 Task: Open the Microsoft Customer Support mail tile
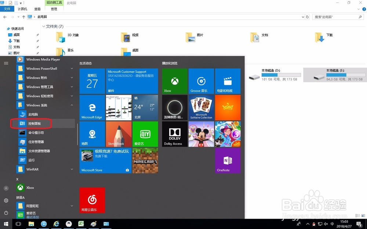coord(132,81)
